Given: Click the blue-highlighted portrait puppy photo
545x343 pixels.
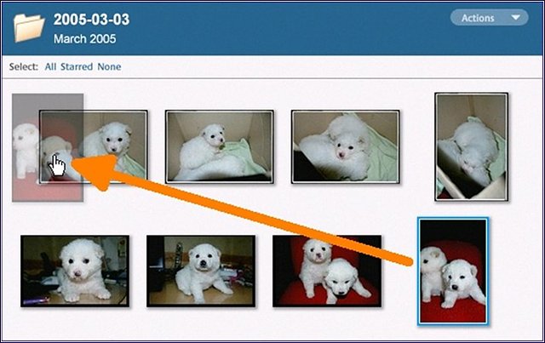Looking at the screenshot, I should coord(453,271).
